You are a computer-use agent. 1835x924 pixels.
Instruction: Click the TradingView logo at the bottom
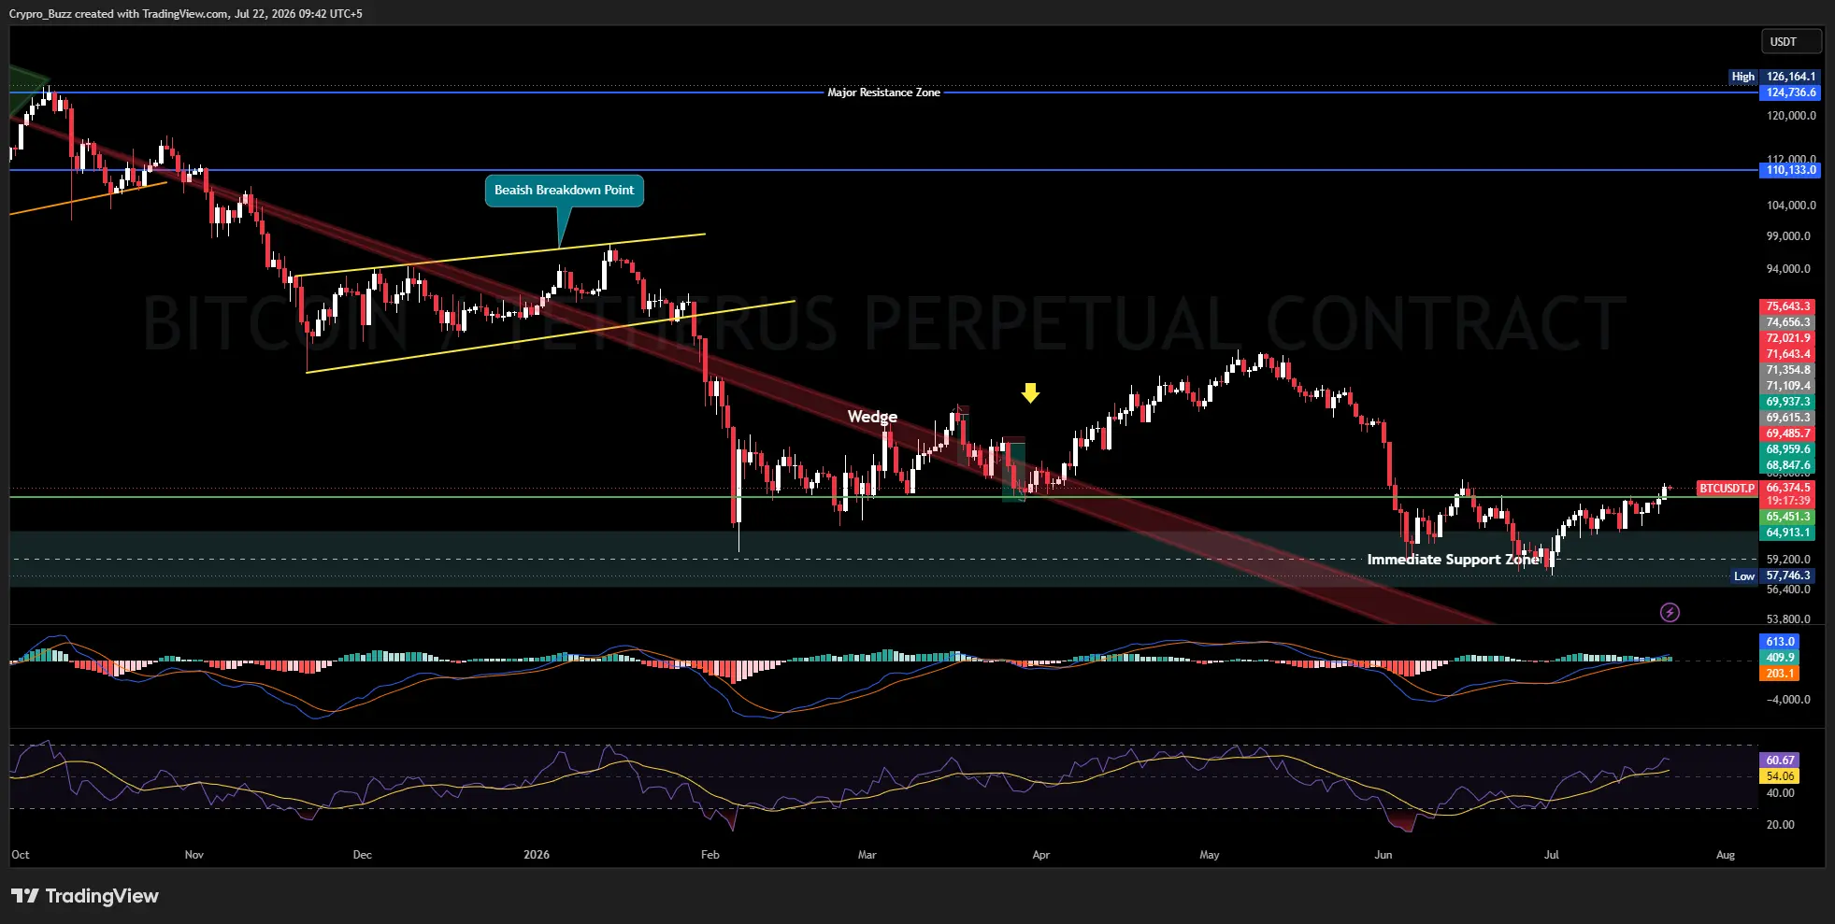click(x=85, y=896)
